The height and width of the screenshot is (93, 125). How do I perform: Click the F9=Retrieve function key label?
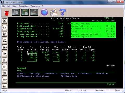click(x=67, y=74)
